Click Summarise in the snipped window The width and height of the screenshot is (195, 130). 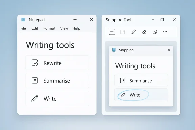(141, 80)
